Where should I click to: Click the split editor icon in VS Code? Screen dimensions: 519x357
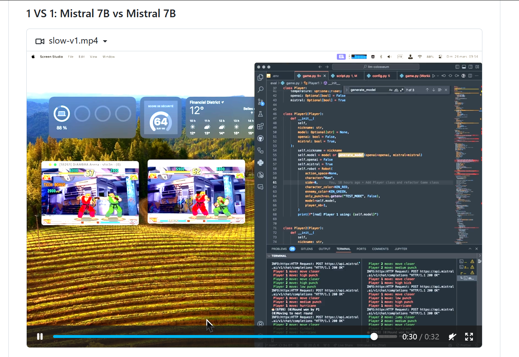pyautogui.click(x=470, y=76)
